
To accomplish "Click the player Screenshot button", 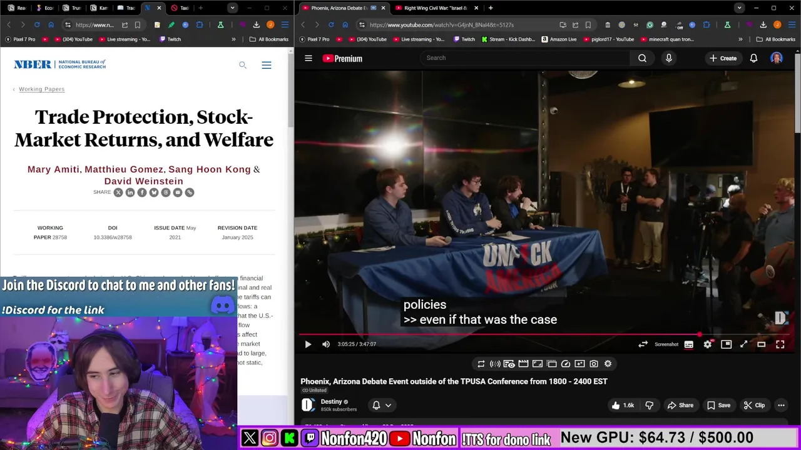I will (666, 344).
